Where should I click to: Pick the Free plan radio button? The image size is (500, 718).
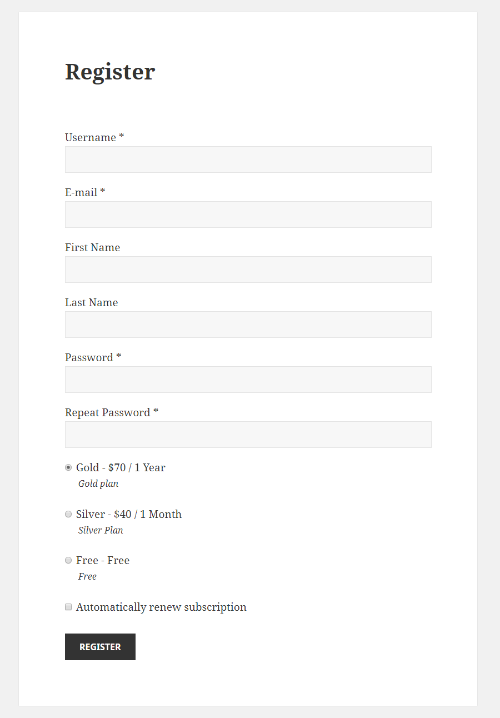pos(68,560)
